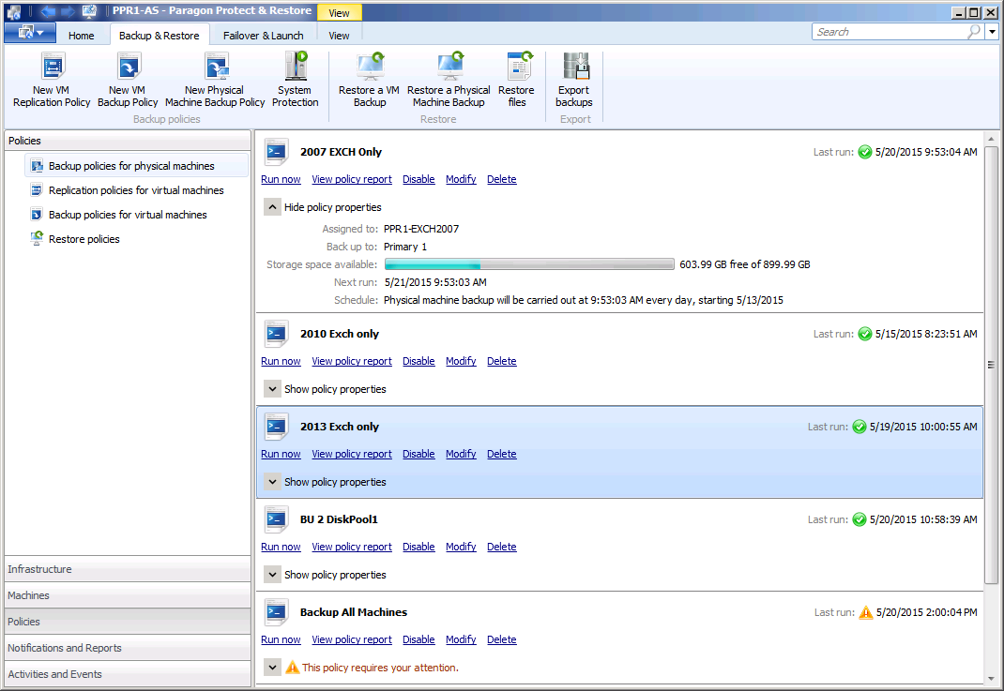Viewport: 1004px width, 691px height.
Task: Open the search options dropdown arrow
Action: click(x=993, y=31)
